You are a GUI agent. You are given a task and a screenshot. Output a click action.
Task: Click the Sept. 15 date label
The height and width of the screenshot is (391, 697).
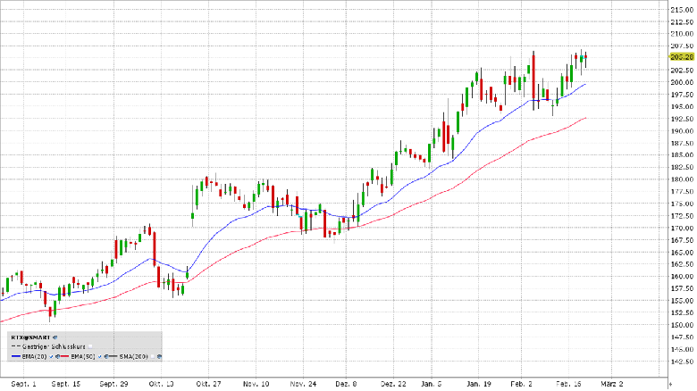coord(66,384)
